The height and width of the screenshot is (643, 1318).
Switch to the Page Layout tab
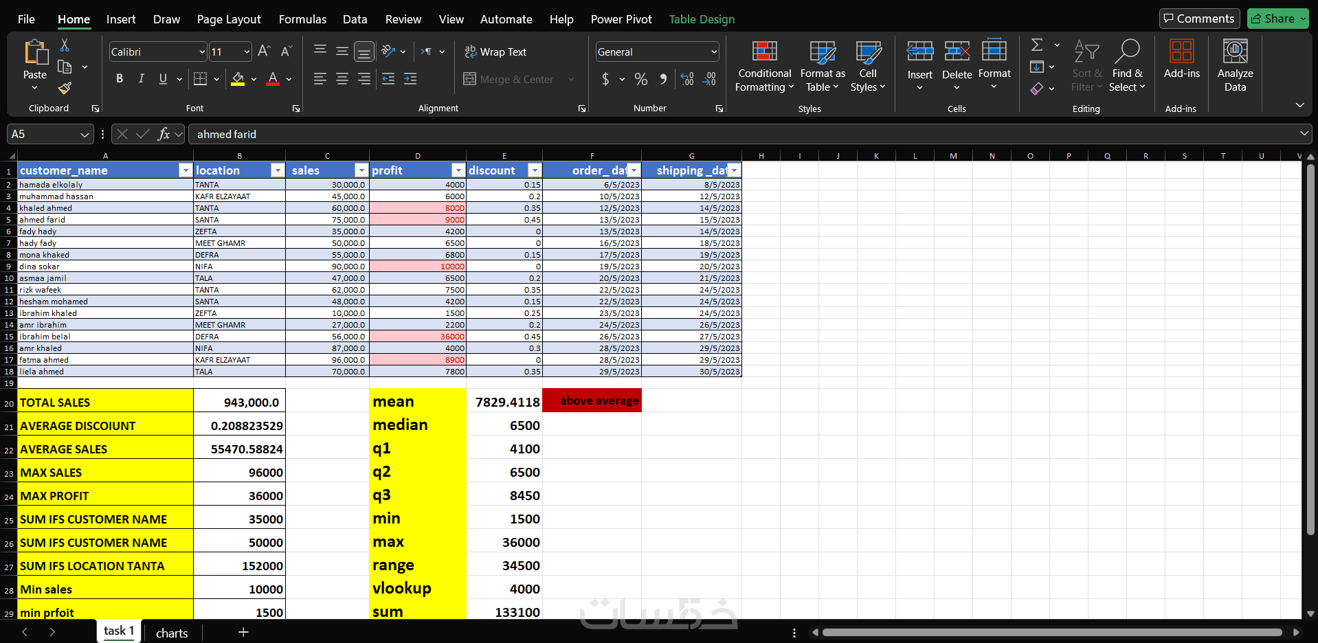(229, 19)
